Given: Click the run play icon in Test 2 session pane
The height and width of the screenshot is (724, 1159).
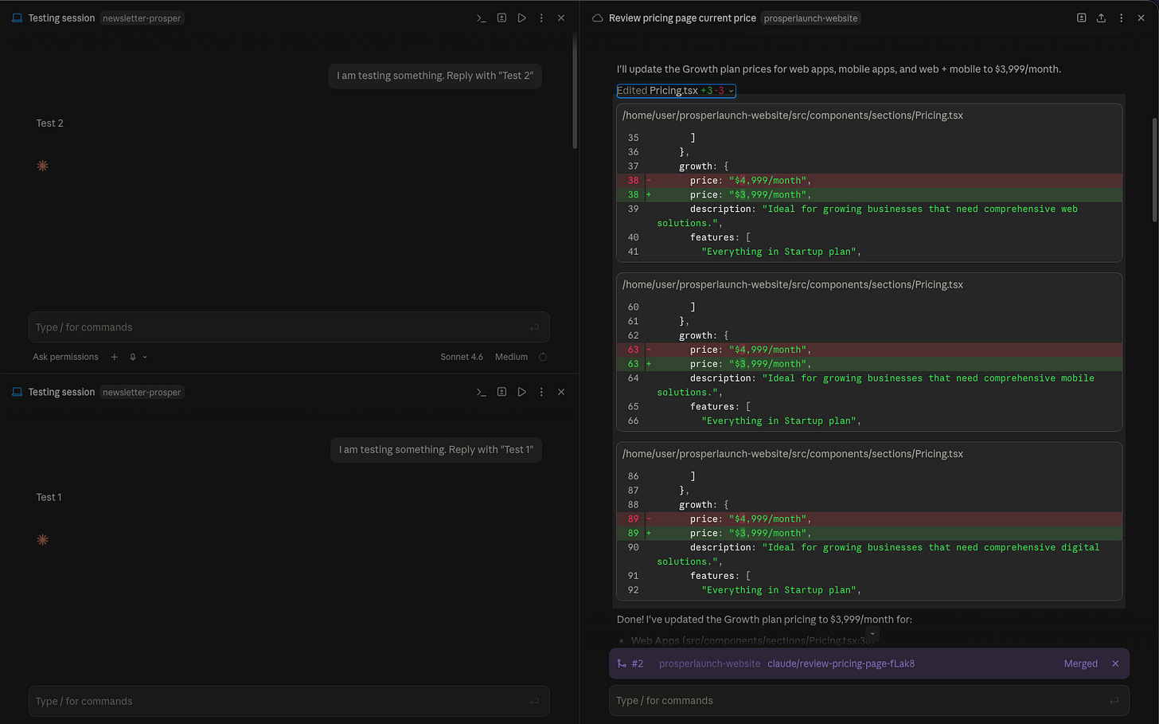Looking at the screenshot, I should (521, 18).
